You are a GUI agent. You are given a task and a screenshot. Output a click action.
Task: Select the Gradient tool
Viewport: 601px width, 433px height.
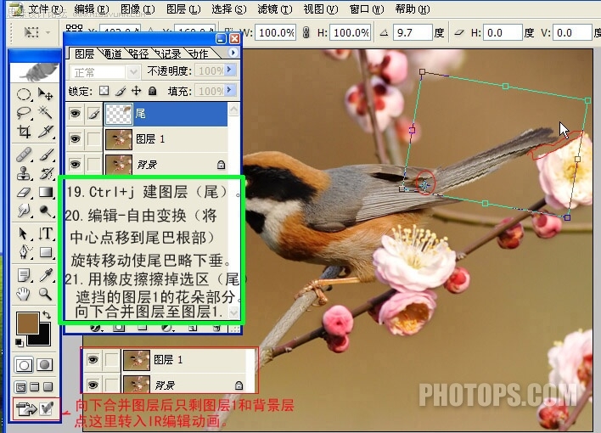(x=45, y=192)
